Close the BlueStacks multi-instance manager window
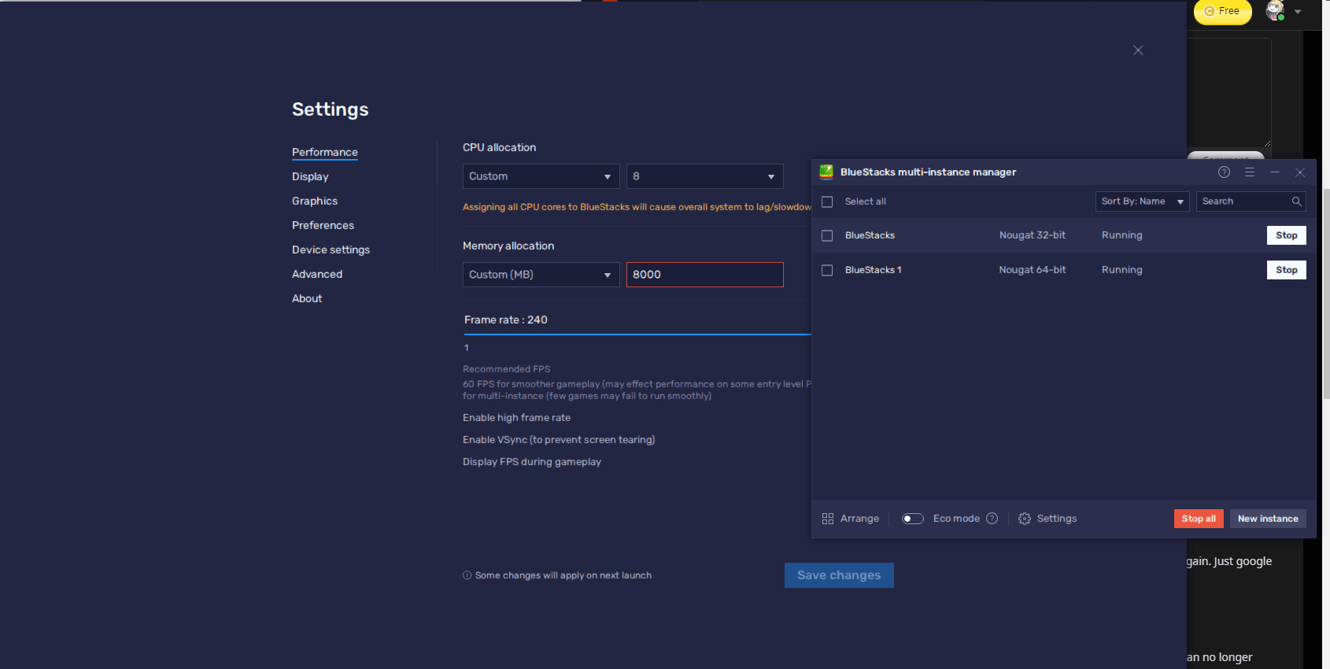Screen dimensions: 1330x669 tap(1300, 172)
